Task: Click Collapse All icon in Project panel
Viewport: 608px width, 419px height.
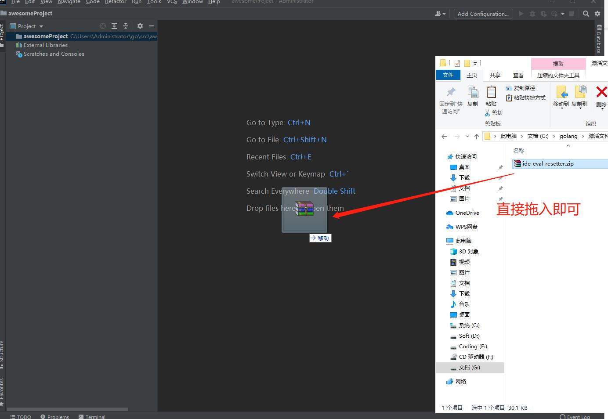Action: point(126,26)
